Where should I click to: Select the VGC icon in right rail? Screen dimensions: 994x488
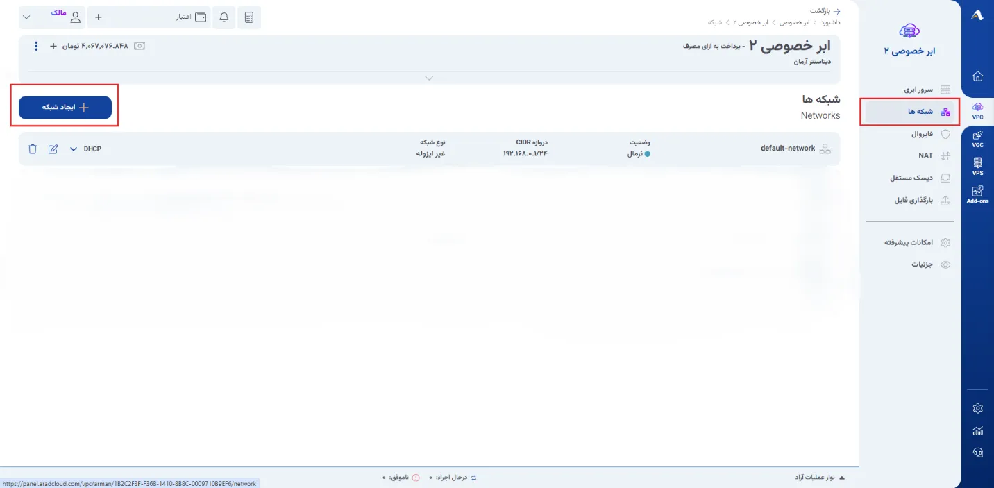click(x=977, y=138)
